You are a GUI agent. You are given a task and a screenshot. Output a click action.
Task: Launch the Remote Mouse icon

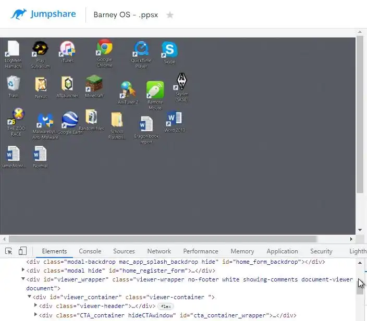(155, 95)
